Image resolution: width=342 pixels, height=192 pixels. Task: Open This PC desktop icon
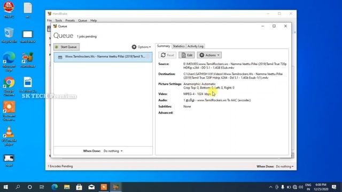[9, 10]
